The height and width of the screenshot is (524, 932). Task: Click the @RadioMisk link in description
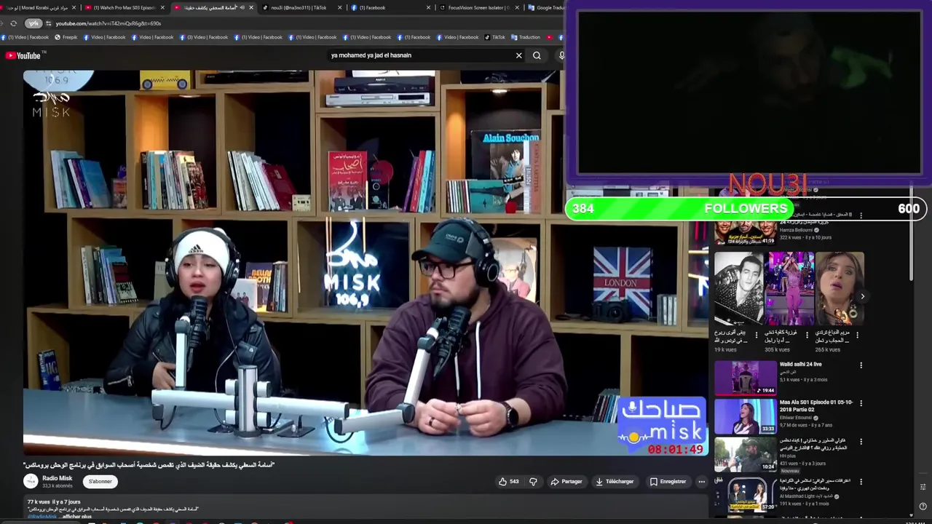click(42, 517)
